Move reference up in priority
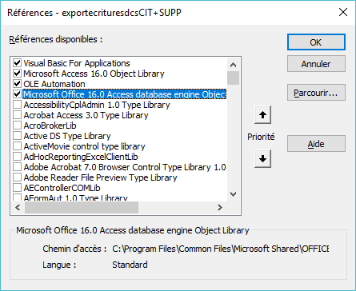 point(262,115)
